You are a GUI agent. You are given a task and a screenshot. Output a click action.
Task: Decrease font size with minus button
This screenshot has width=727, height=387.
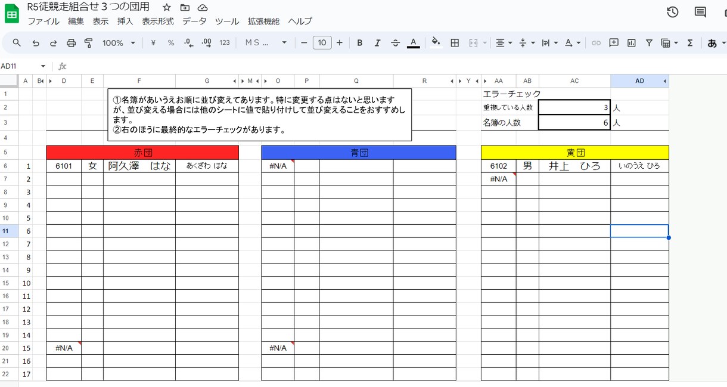point(304,43)
